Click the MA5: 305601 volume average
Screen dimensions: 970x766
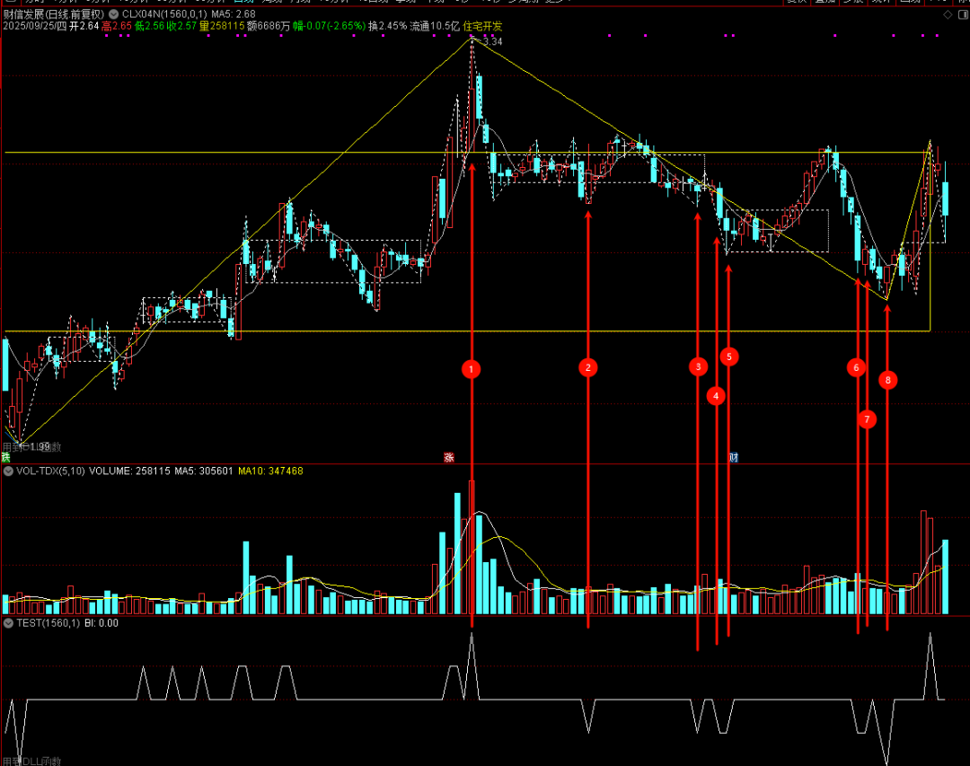point(204,471)
